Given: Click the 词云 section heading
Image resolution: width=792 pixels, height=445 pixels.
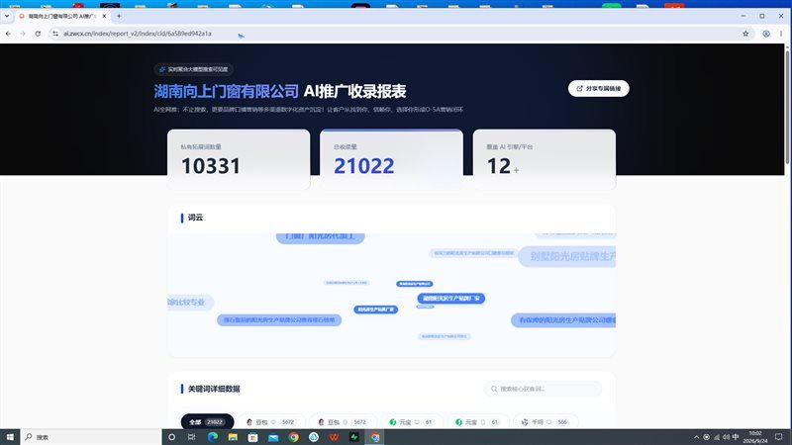Looking at the screenshot, I should [x=195, y=218].
